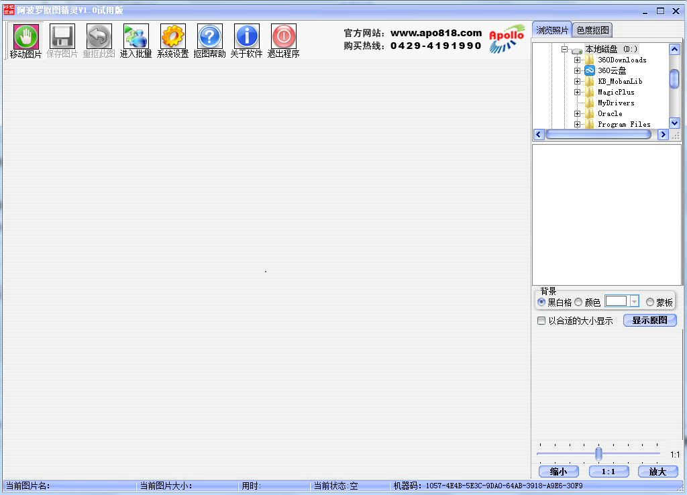
Task: Select the Program Files folder name
Action: (x=624, y=124)
